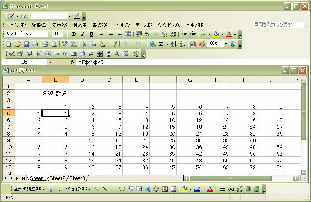This screenshot has width=311, height=202.
Task: Click the formula bar text
Action: pyautogui.click(x=91, y=62)
